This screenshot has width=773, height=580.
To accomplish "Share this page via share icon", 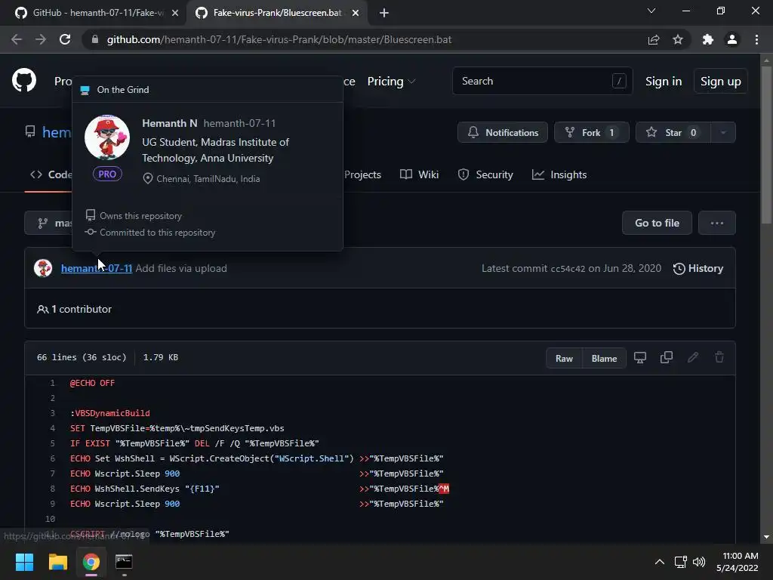I will pos(654,39).
